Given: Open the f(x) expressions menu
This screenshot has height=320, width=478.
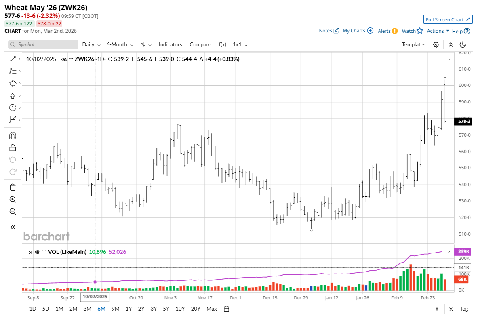Looking at the screenshot, I should pyautogui.click(x=222, y=44).
